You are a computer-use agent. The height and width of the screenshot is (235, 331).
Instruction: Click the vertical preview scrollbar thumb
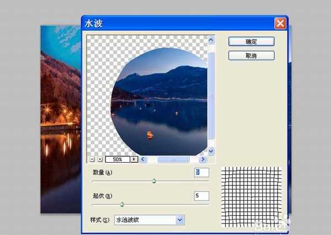coord(211,97)
